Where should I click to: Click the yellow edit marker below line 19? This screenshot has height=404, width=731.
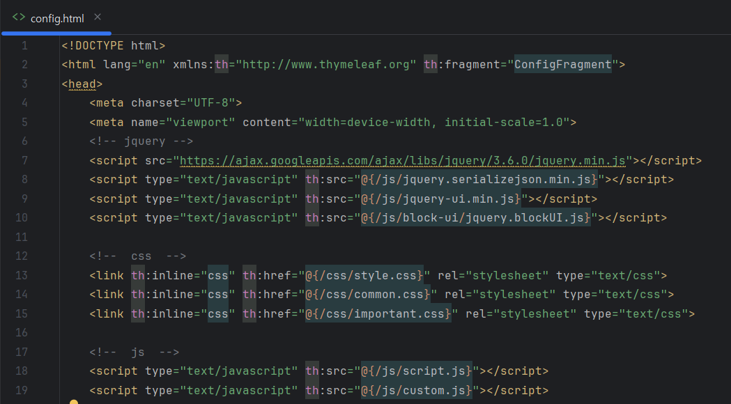[75, 402]
